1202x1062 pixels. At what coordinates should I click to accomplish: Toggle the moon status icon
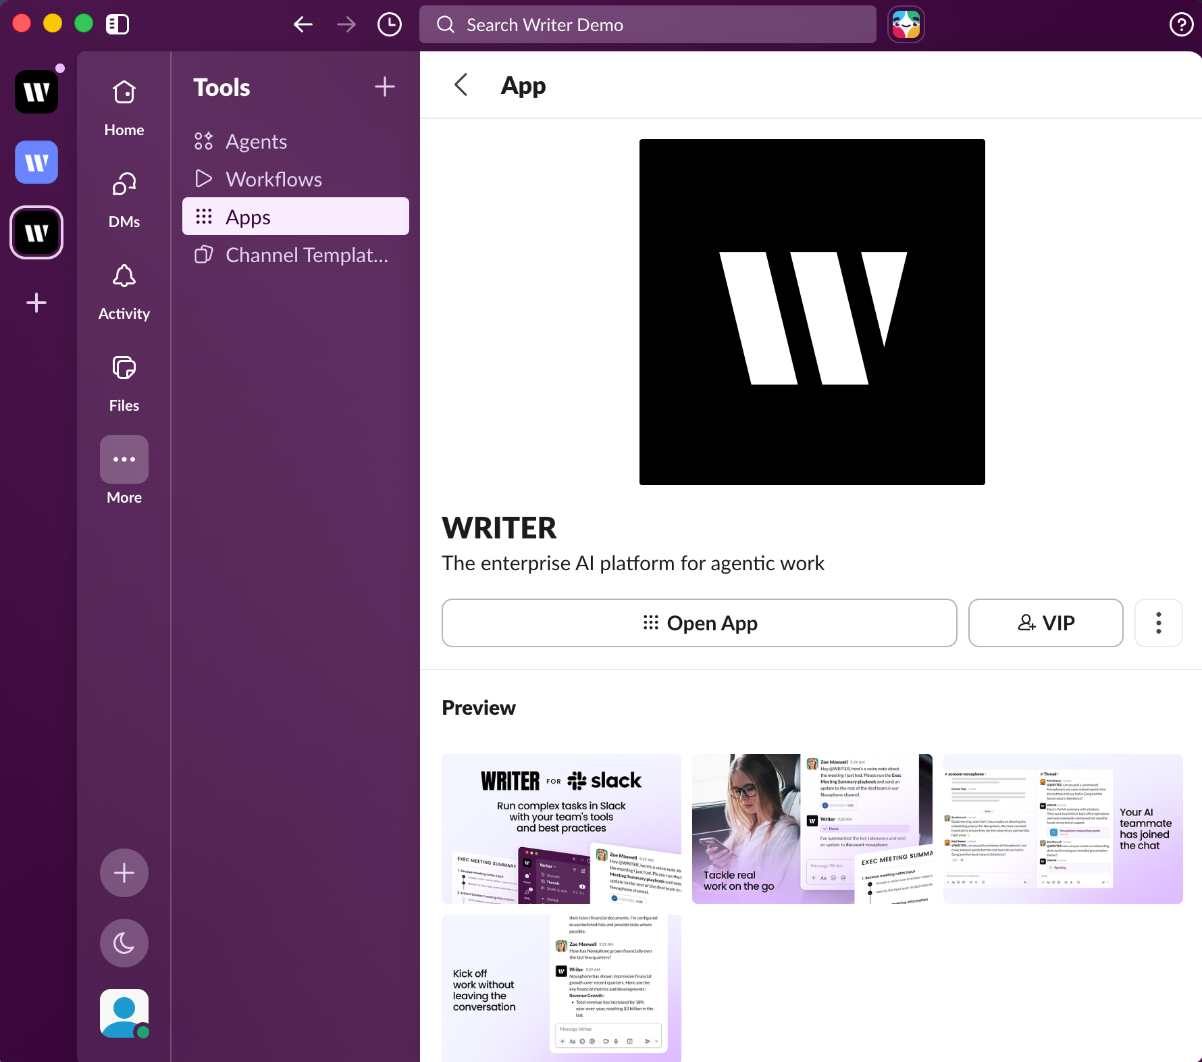tap(124, 943)
